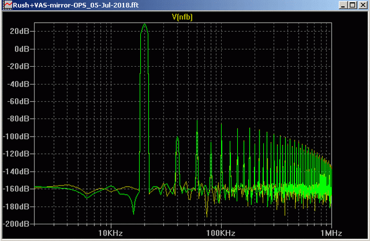Click the 100KHz horizontal axis label

point(221,233)
